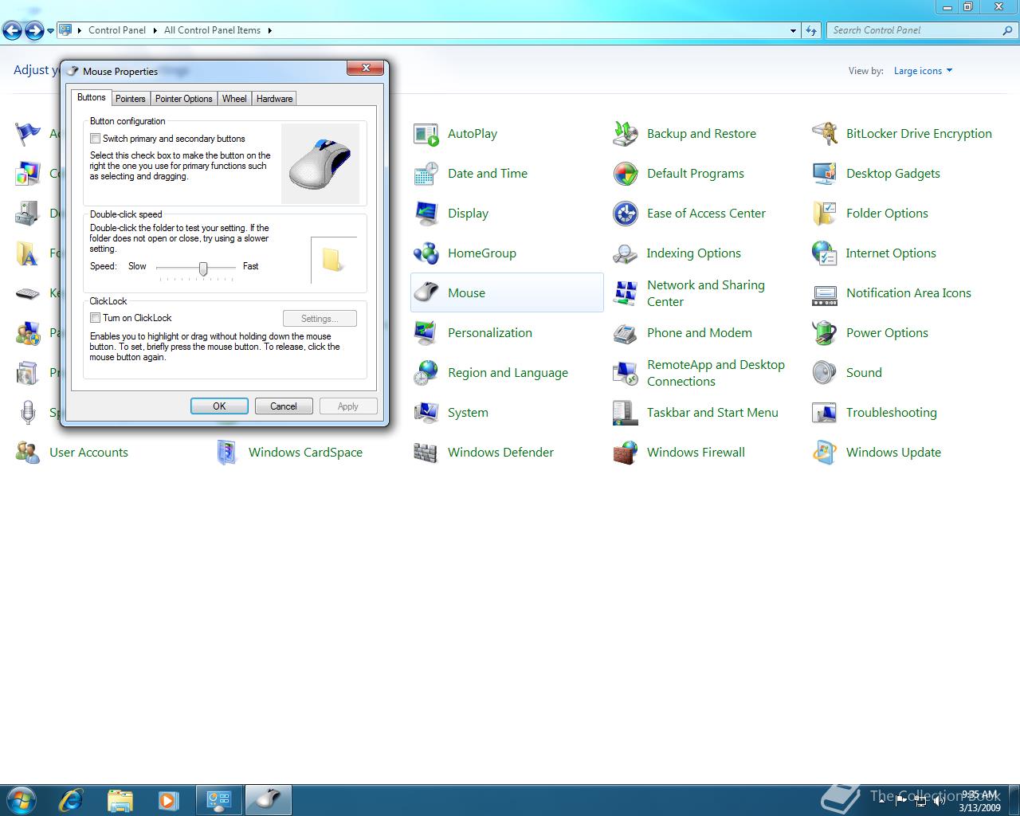Screen dimensions: 1020x816
Task: Open the User Accounts icon
Action: [27, 453]
